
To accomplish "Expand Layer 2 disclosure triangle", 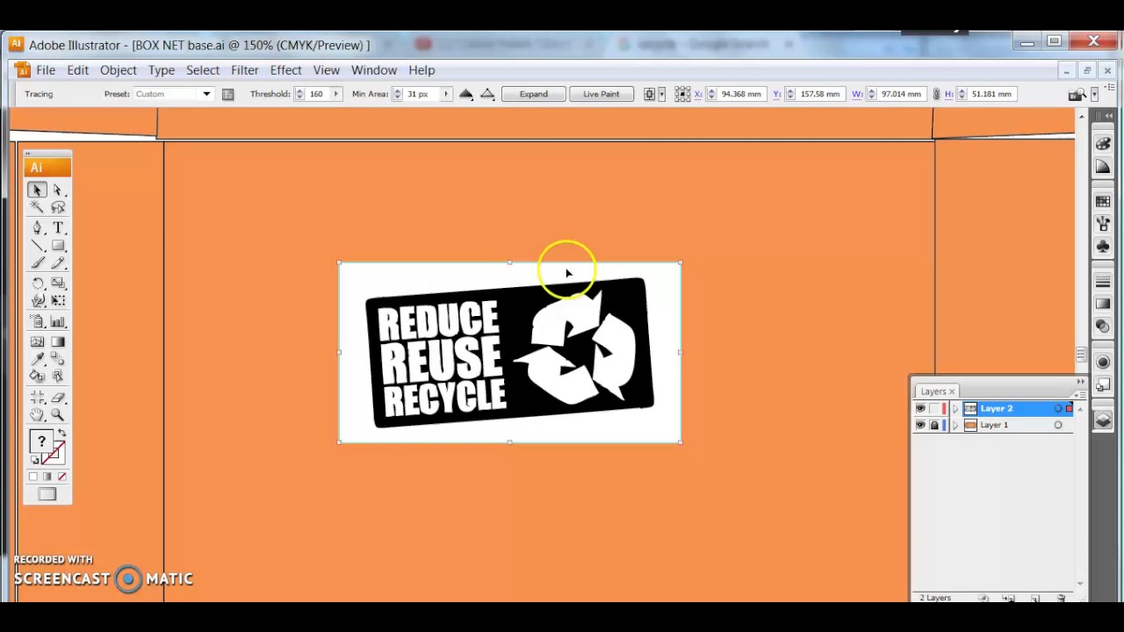I will (955, 408).
